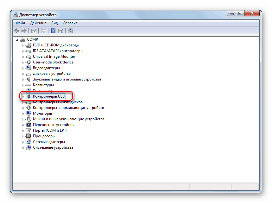Select Мыши и иные указывающие устройства
This screenshot has width=272, height=203.
coord(68,119)
